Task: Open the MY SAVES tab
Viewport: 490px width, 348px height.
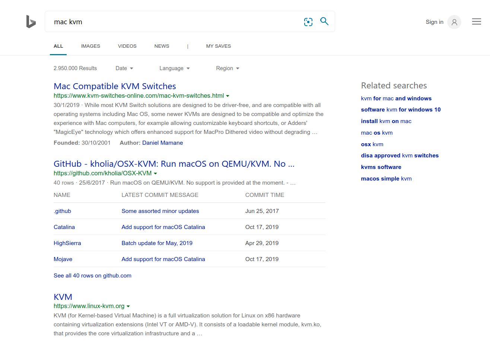Action: click(219, 46)
